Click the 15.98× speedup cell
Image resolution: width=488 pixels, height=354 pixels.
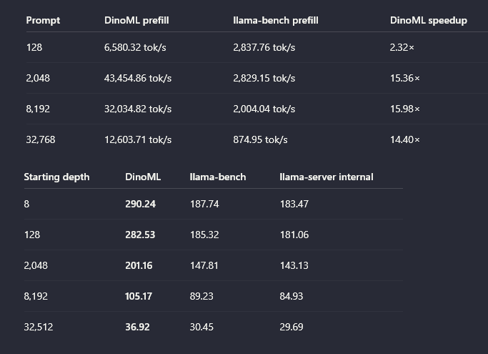405,109
